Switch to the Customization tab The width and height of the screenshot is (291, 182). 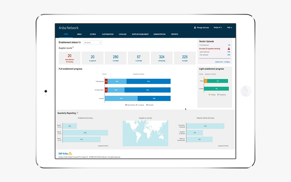coord(108,34)
